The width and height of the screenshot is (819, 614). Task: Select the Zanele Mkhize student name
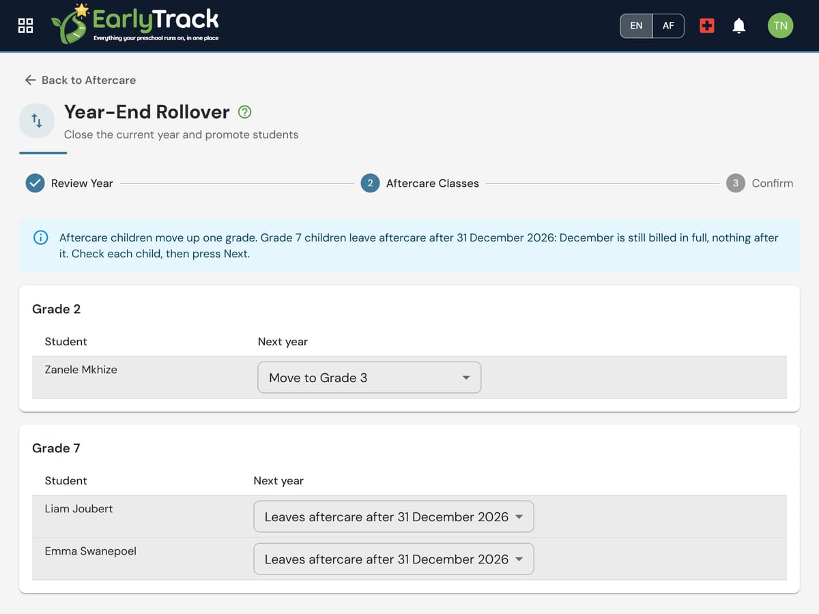tap(81, 369)
